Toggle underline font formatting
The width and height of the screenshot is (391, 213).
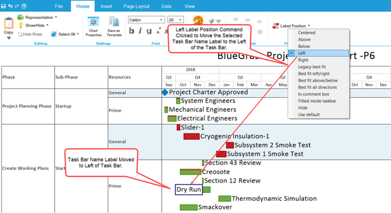coord(149,31)
